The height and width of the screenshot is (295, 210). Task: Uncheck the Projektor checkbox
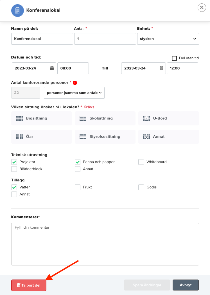14,162
